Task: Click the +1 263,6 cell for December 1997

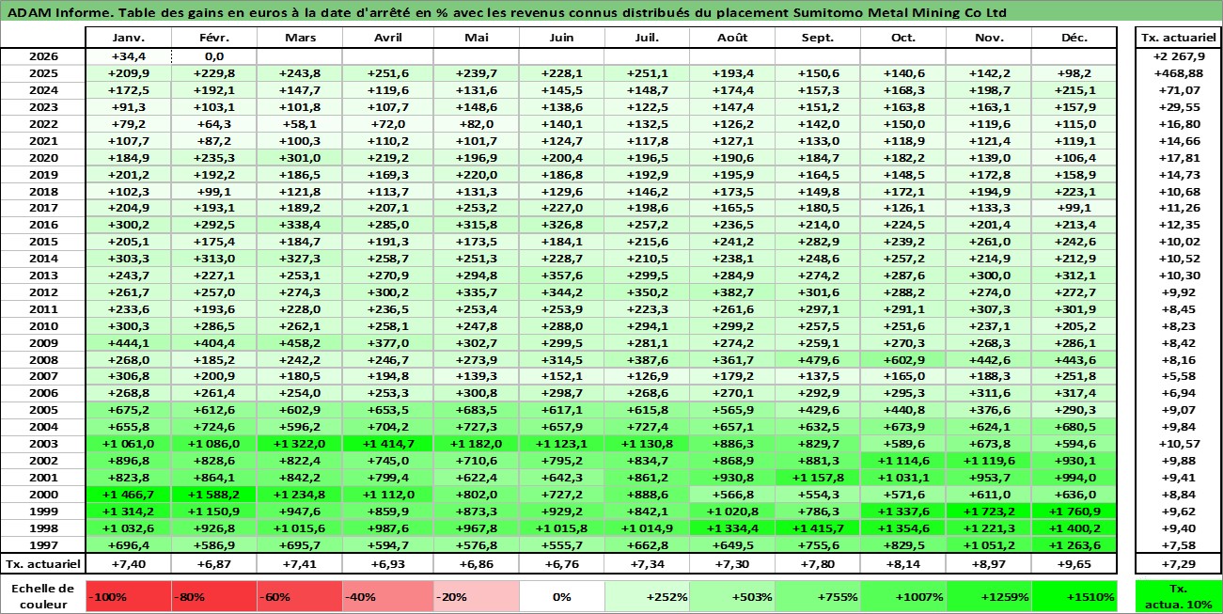Action: coord(1074,545)
